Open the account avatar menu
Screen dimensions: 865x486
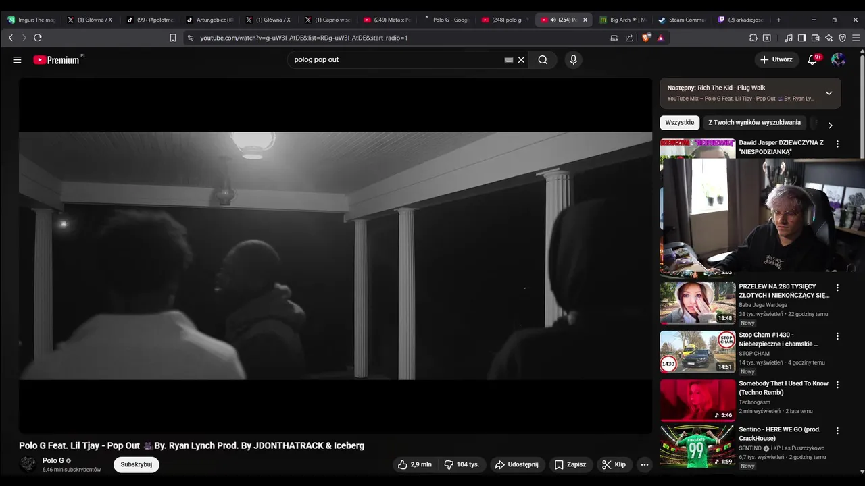(x=838, y=59)
